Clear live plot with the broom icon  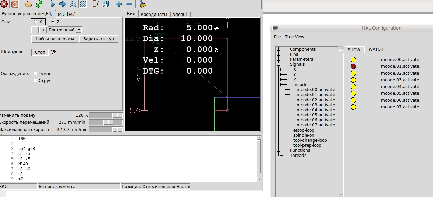click(x=143, y=4)
